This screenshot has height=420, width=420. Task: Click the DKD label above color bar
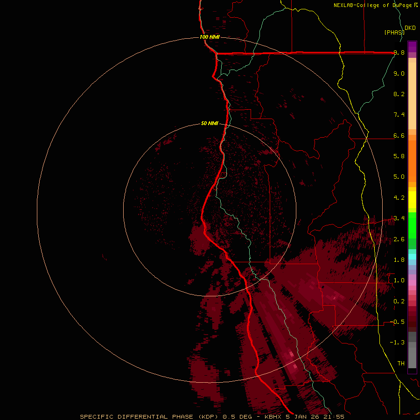pos(410,28)
